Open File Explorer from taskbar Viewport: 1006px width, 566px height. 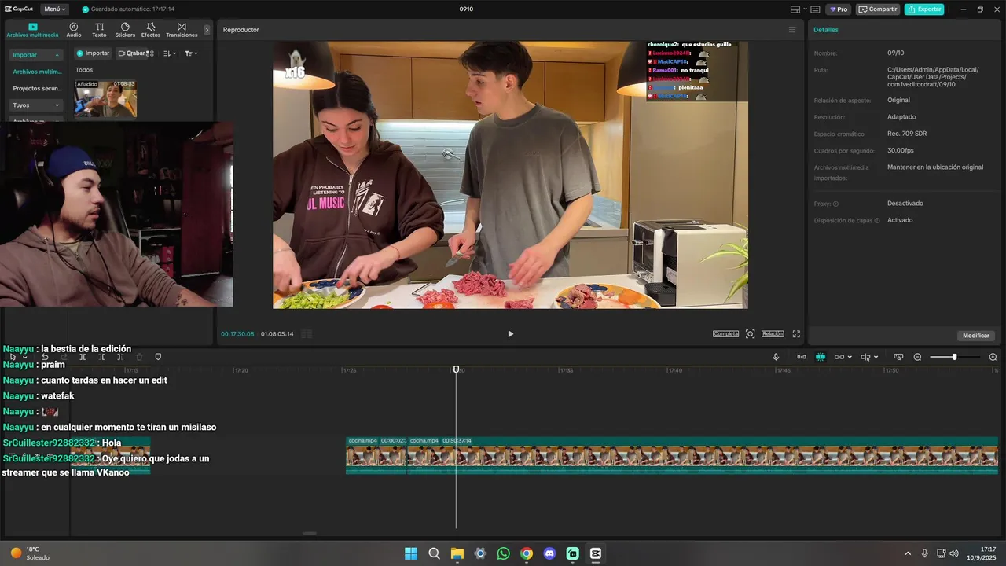click(457, 553)
